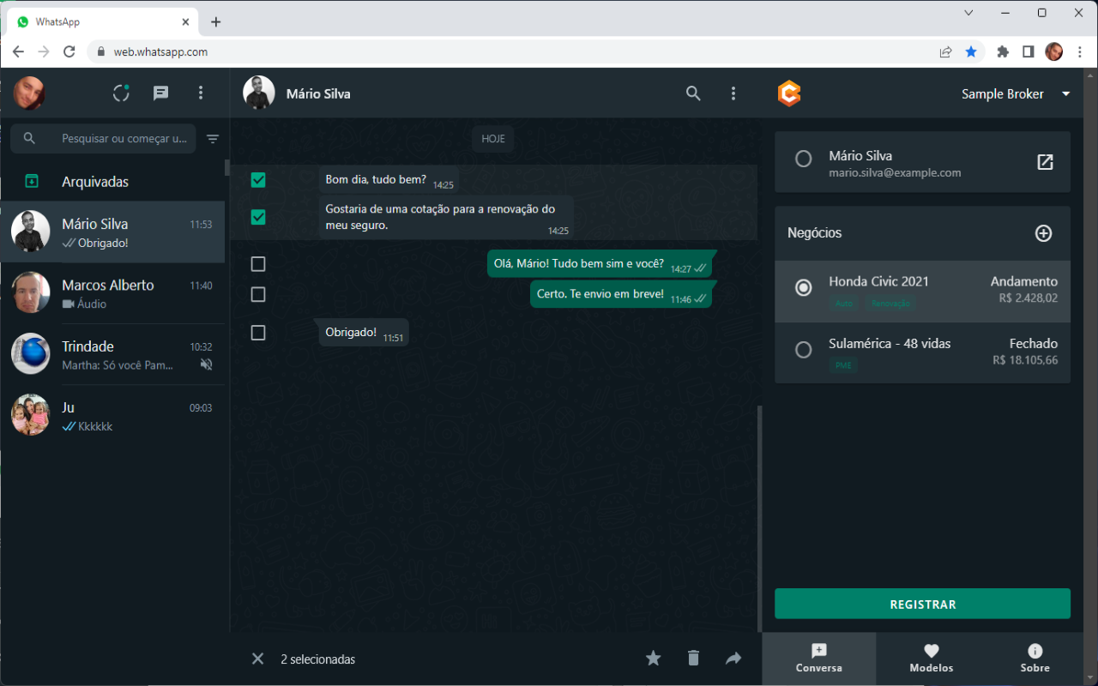Star the selected messages

(653, 659)
